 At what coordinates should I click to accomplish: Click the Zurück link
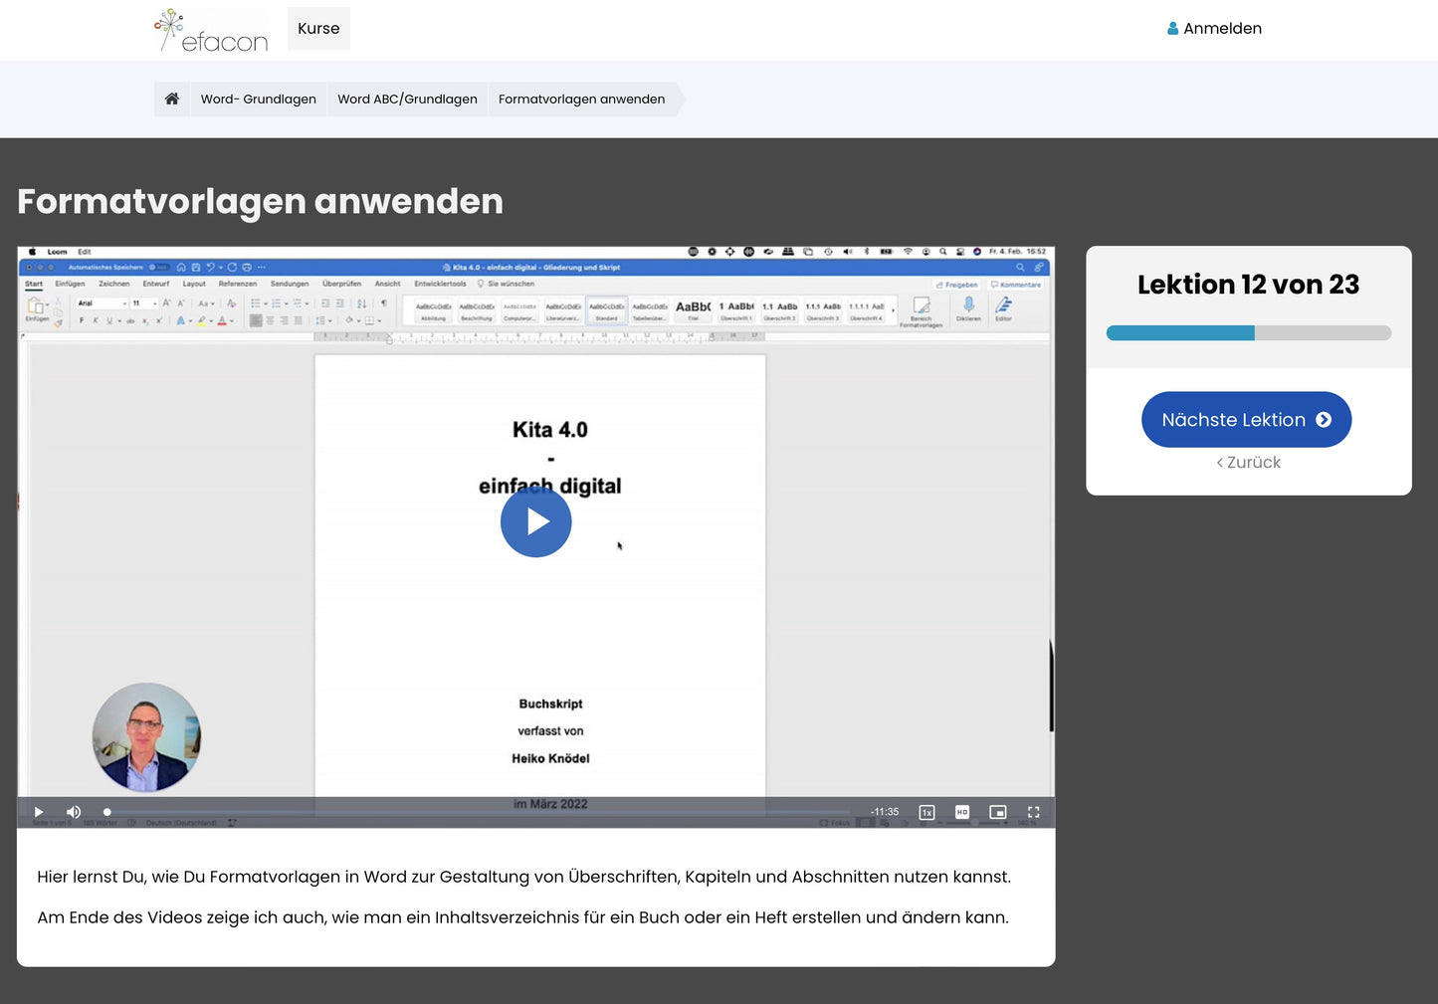coord(1249,463)
